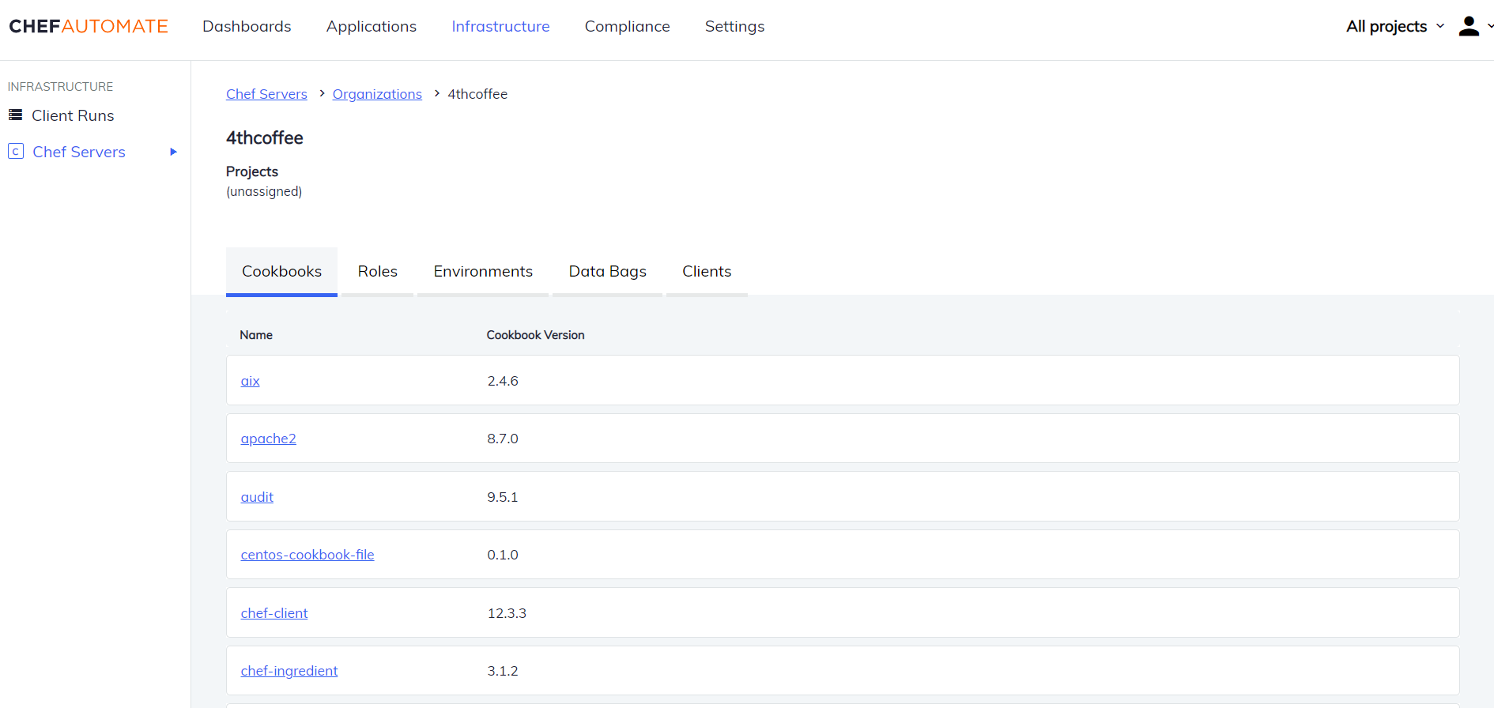Switch to the Data Bags tab
1494x708 pixels.
(607, 271)
